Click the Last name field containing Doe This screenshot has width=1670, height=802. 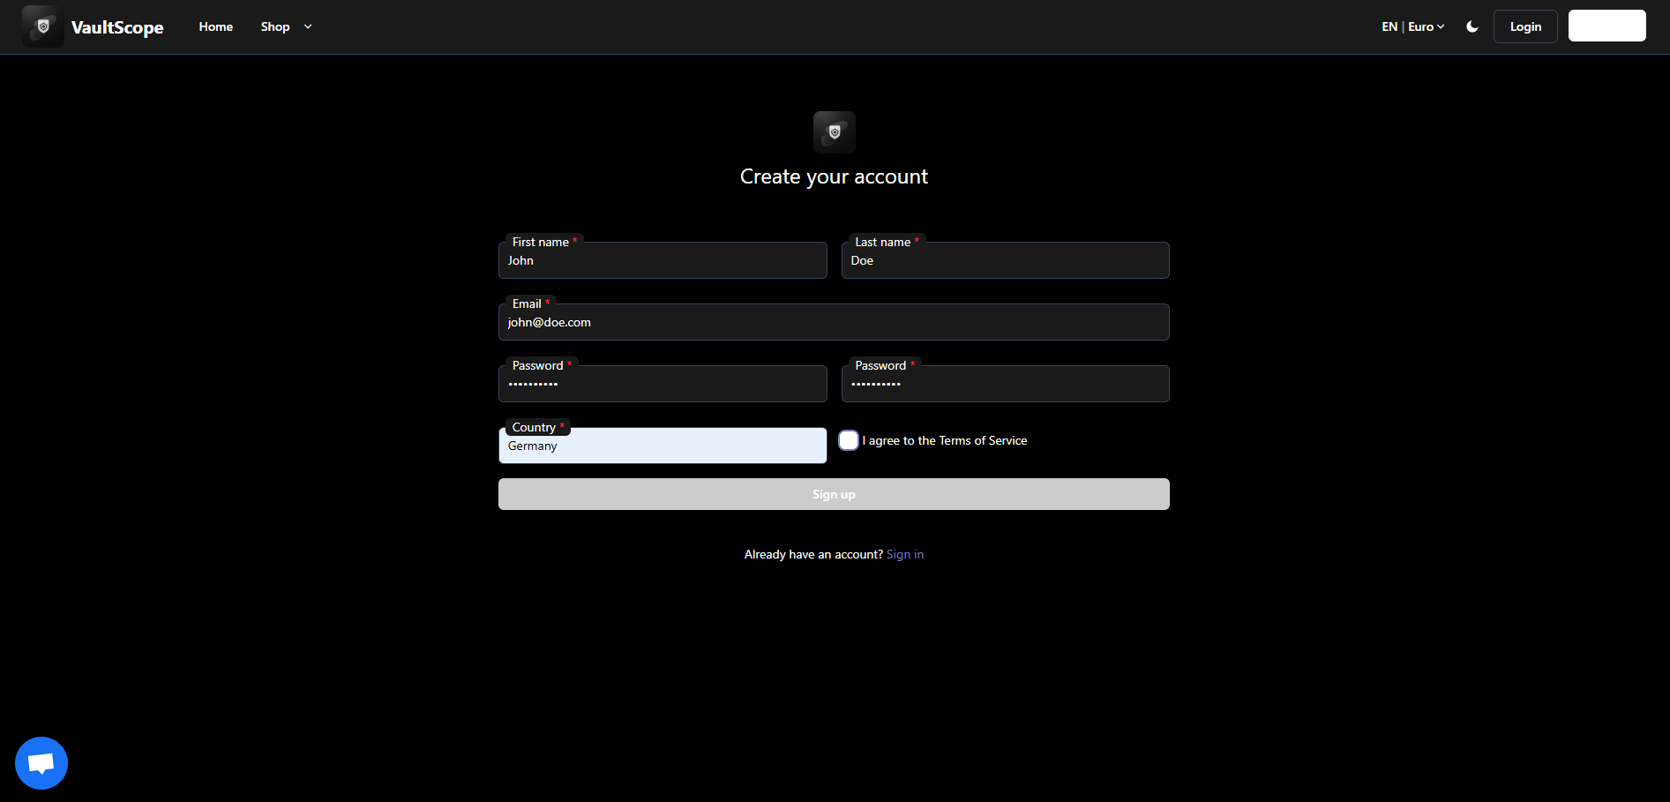point(1005,259)
